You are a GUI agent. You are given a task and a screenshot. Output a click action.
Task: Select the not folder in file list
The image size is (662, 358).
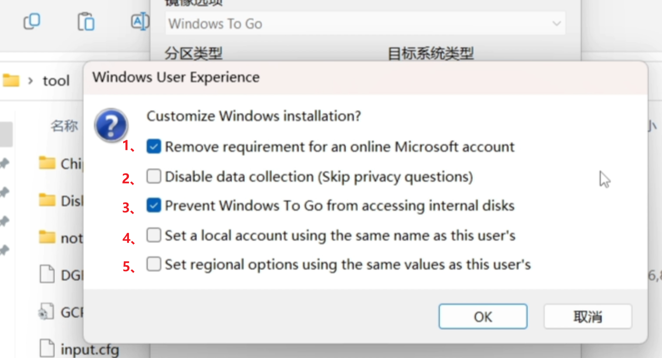(60, 238)
